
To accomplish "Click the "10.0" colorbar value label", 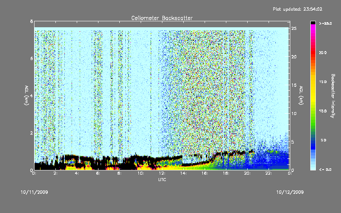I will 323,111.
